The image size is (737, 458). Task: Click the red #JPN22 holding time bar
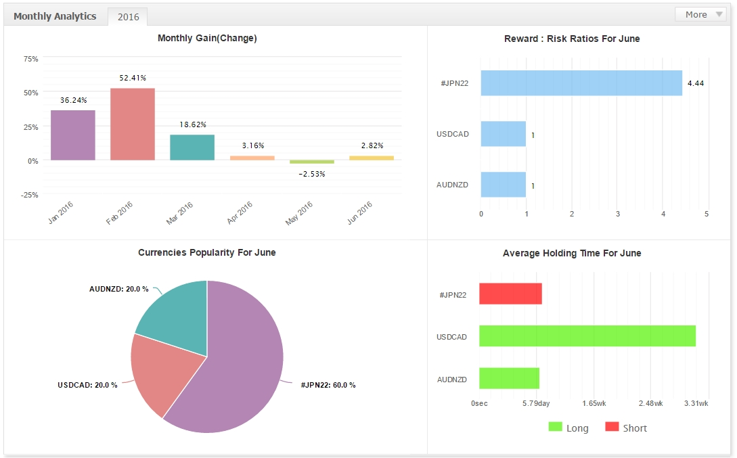[510, 294]
